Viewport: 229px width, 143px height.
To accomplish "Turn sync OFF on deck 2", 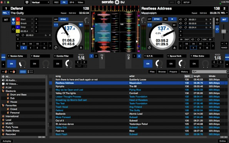I will pyautogui.click(x=149, y=19).
